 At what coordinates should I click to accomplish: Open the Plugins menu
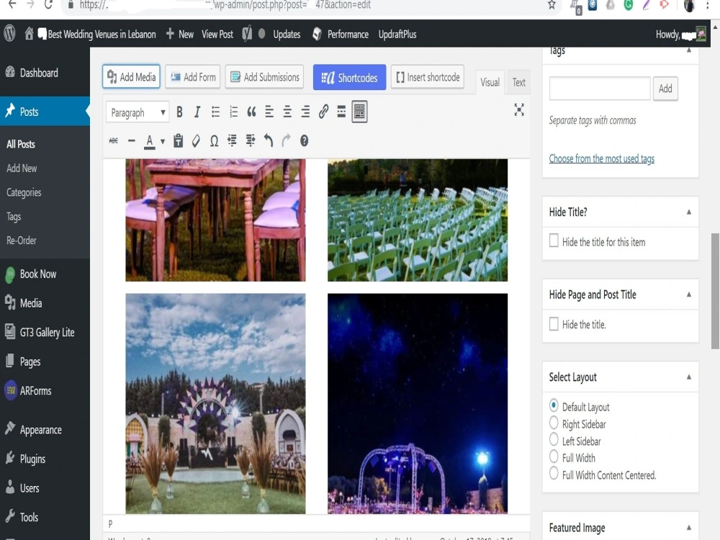pyautogui.click(x=45, y=459)
